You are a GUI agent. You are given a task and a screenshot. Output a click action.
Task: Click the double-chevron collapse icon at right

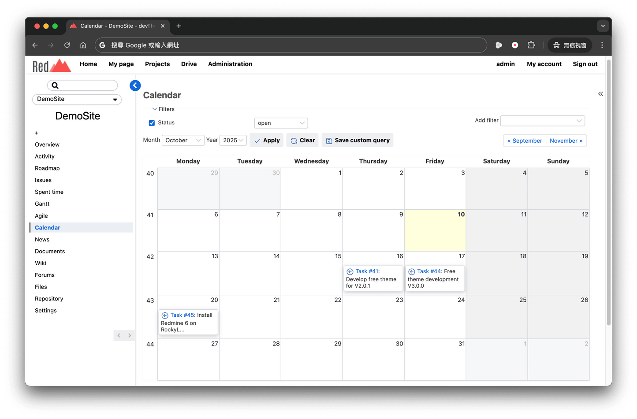(600, 94)
